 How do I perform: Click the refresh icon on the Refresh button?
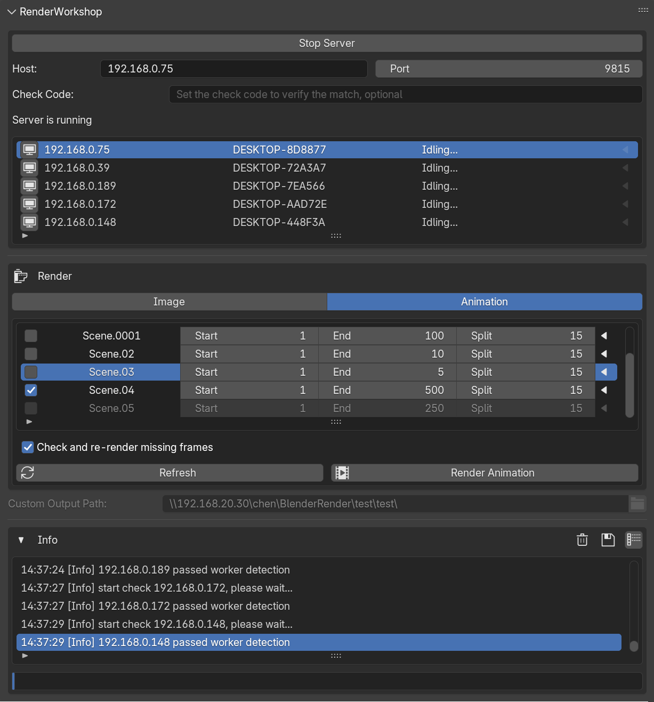27,473
